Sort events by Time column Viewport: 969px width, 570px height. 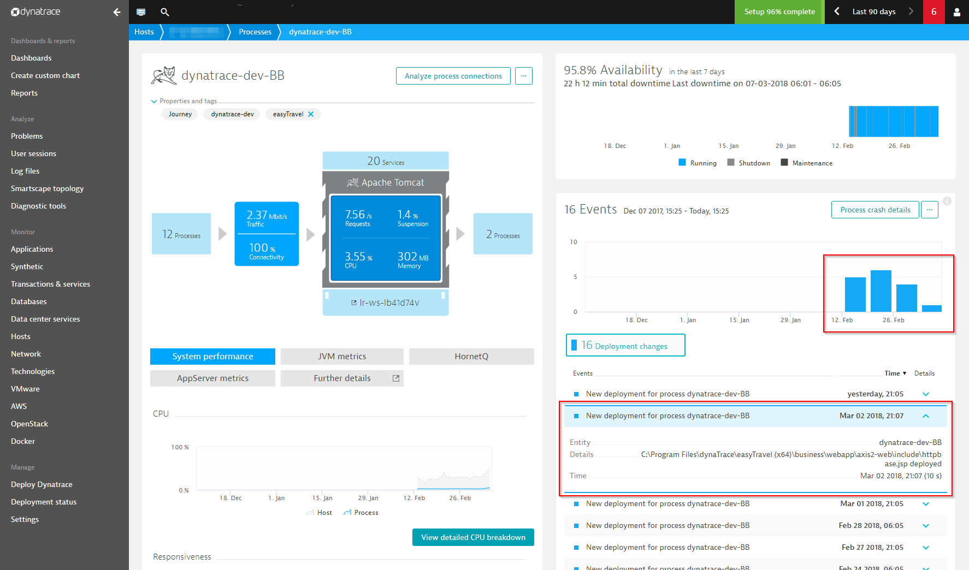pyautogui.click(x=895, y=373)
